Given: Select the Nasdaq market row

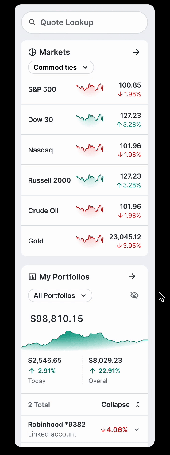Looking at the screenshot, I should (x=84, y=150).
